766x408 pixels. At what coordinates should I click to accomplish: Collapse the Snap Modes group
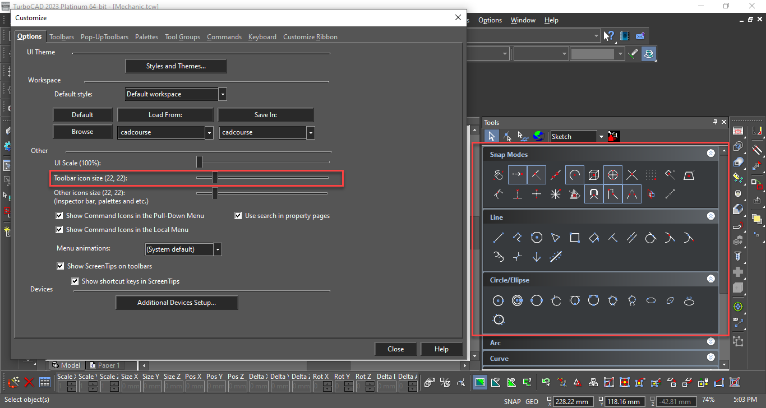coord(711,153)
